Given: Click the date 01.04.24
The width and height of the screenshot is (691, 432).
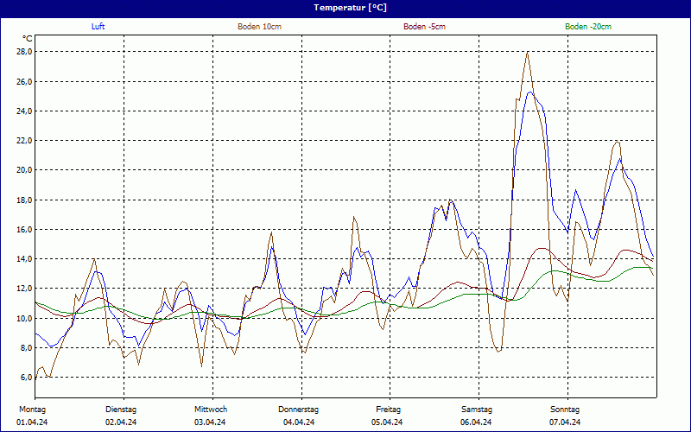Looking at the screenshot, I should coord(32,422).
